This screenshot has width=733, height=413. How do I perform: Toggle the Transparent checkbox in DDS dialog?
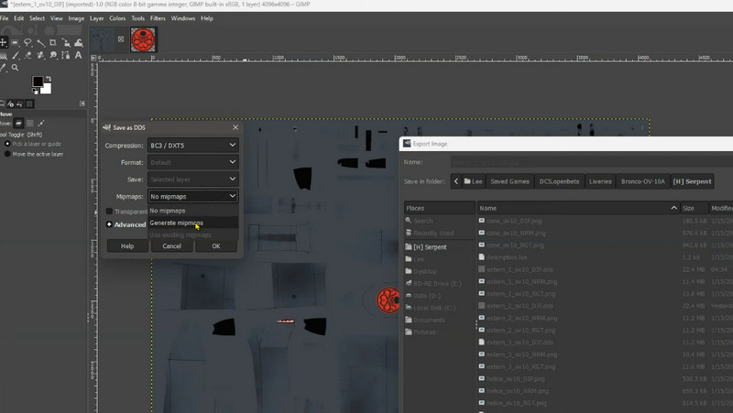click(x=109, y=212)
